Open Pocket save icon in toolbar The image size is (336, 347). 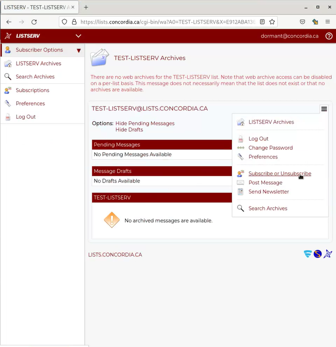point(302,22)
